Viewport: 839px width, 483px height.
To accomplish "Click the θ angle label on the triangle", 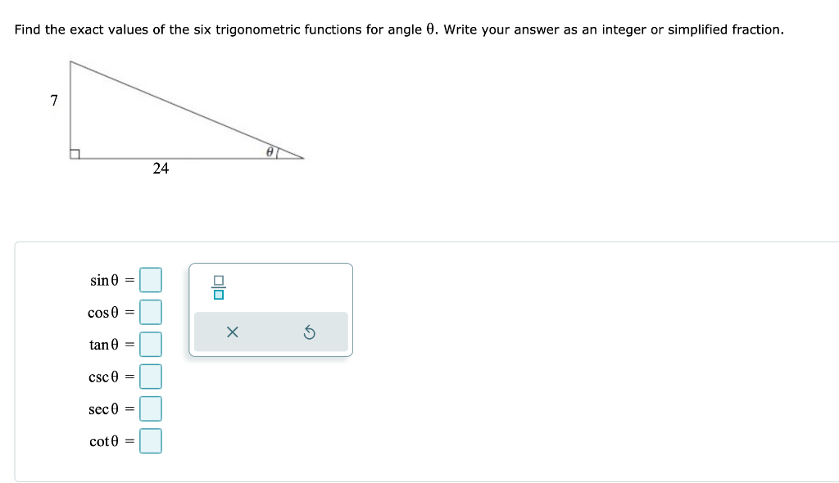I will click(271, 151).
